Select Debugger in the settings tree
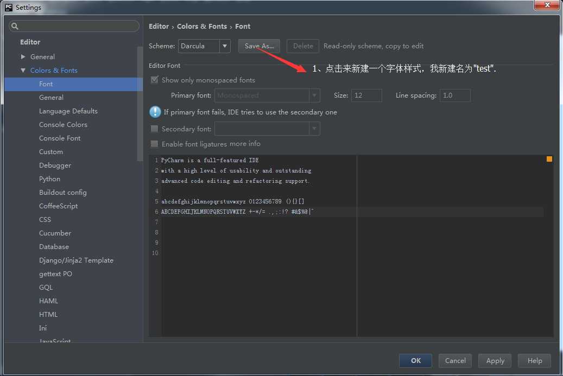Viewport: 563px width, 376px height. tap(55, 165)
